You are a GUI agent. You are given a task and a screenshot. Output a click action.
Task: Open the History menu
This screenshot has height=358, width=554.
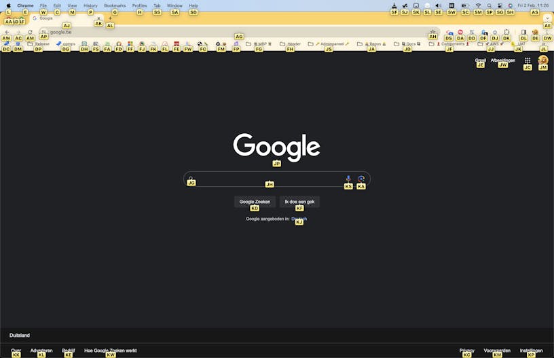click(x=90, y=5)
